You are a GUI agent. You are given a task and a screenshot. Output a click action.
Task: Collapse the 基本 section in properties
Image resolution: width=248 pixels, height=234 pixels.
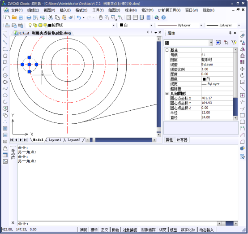click(167, 50)
